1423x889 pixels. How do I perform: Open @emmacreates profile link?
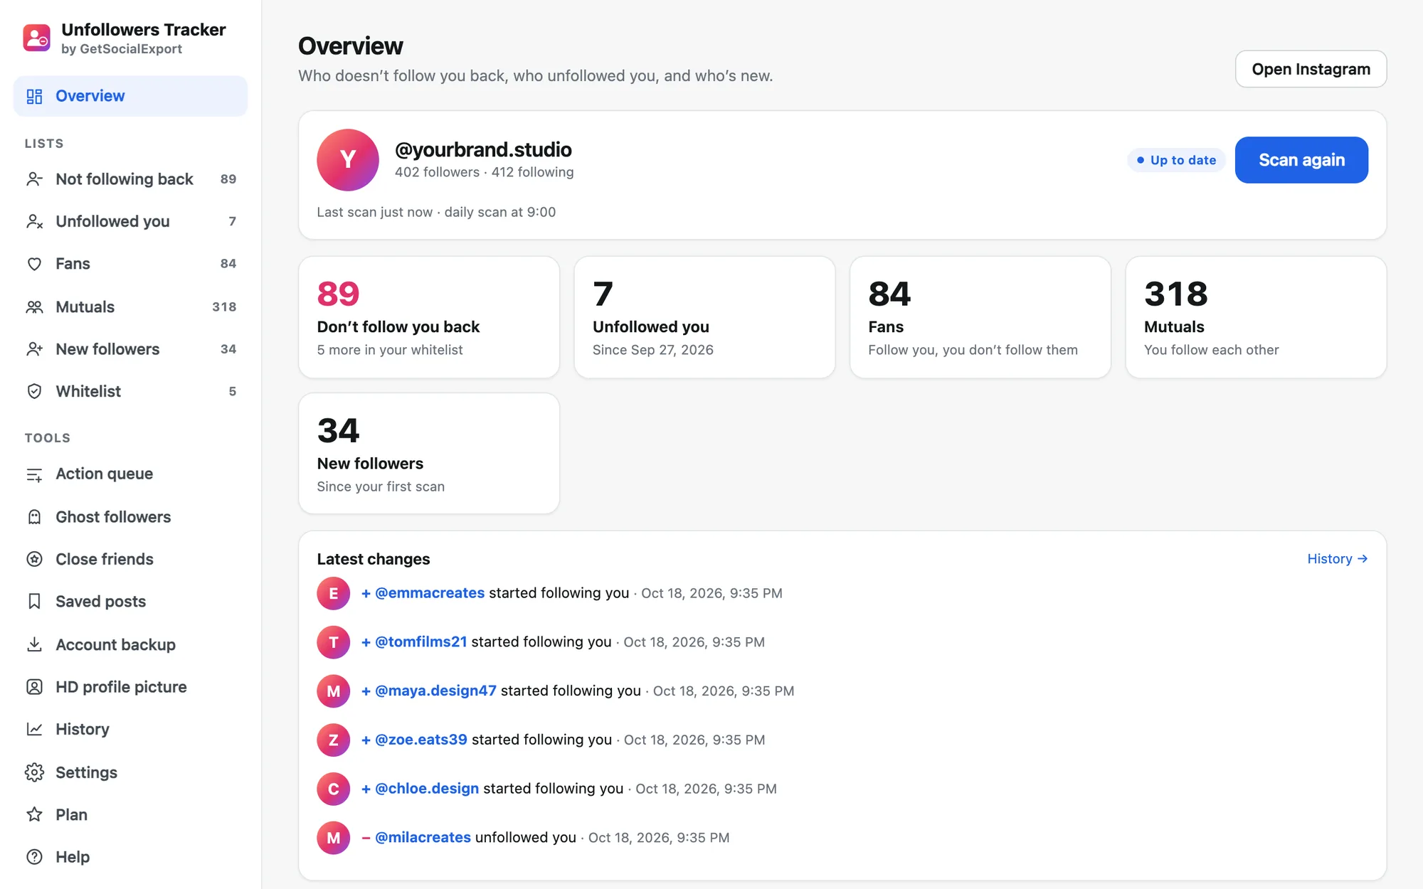430,593
